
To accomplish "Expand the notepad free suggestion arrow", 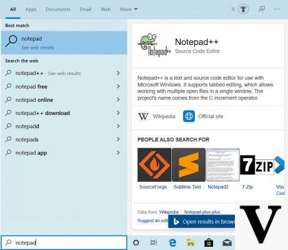I will point(118,86).
